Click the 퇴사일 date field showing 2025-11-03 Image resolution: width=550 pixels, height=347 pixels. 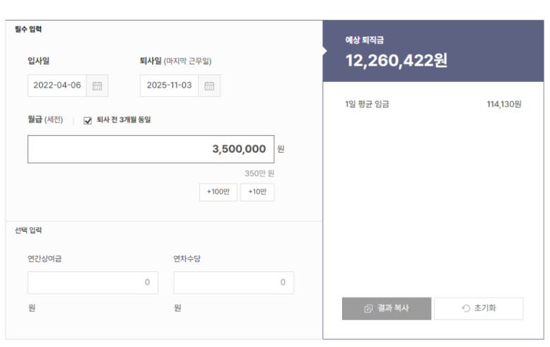tap(169, 86)
